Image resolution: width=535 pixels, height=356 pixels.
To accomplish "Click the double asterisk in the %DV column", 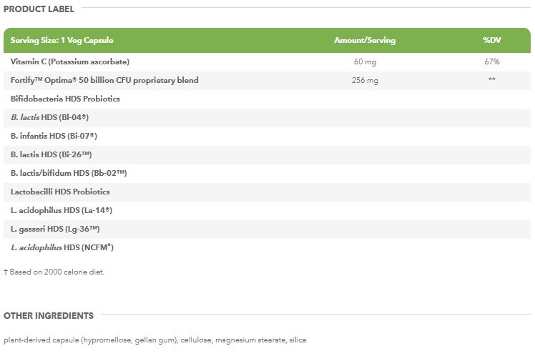I will pyautogui.click(x=491, y=80).
